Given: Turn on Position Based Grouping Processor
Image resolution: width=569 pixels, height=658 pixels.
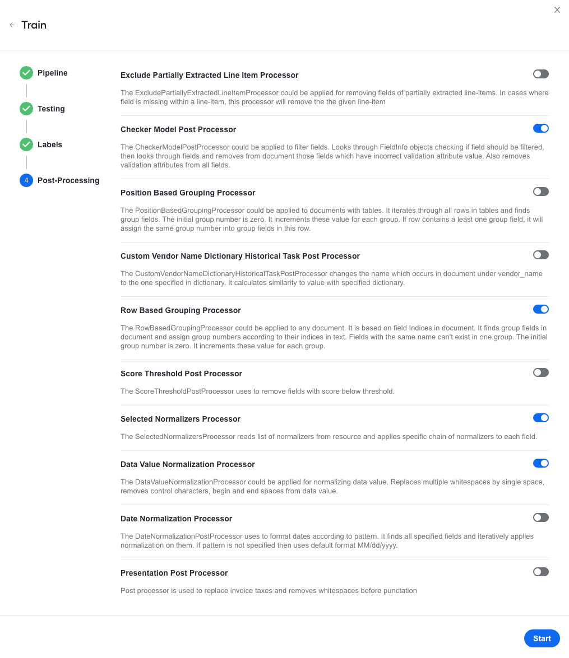Looking at the screenshot, I should click(x=540, y=192).
